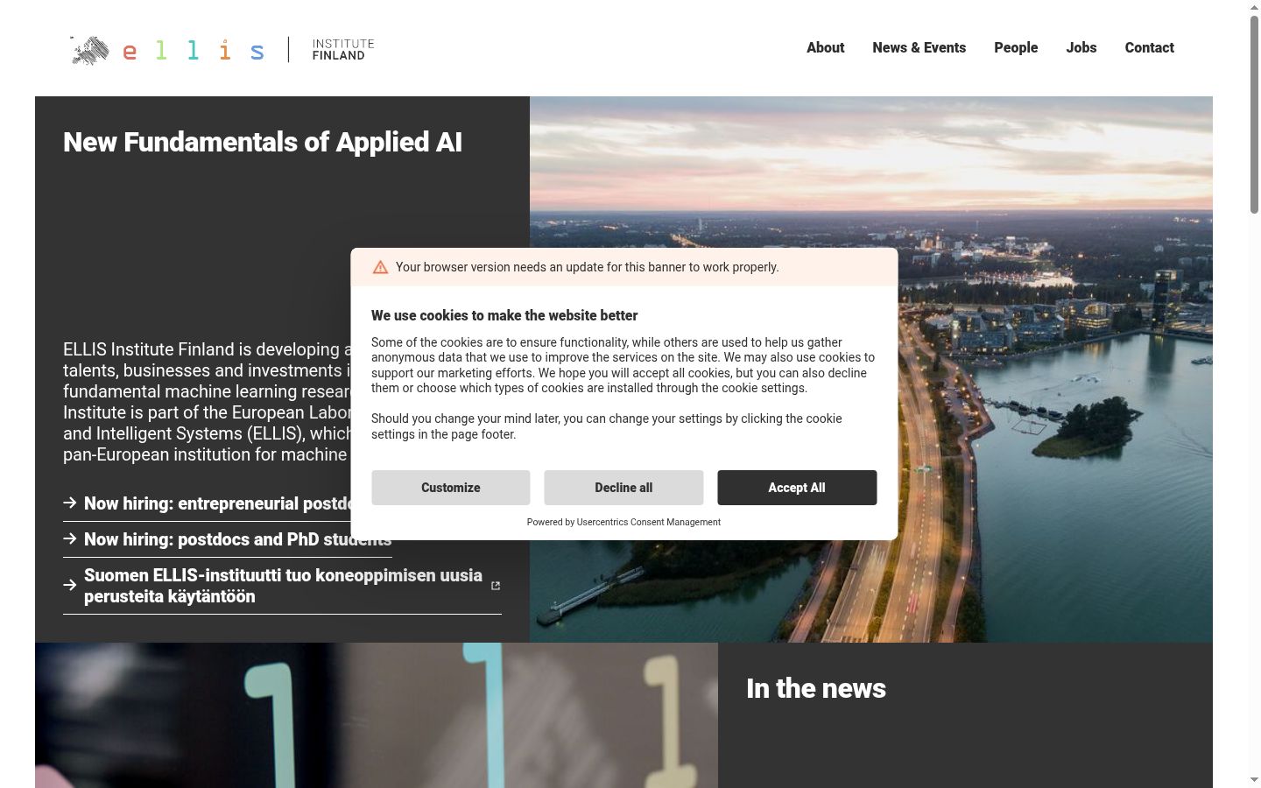Click scrollbar up arrow
The width and height of the screenshot is (1261, 788).
click(x=1254, y=7)
